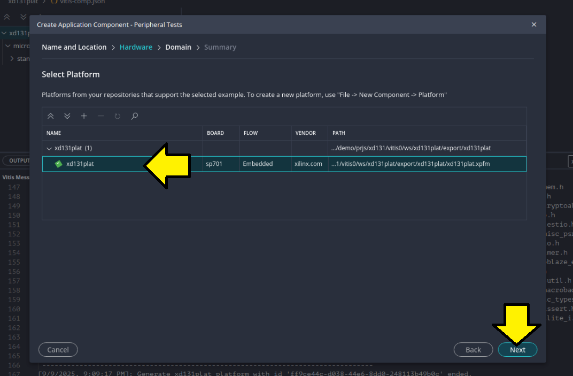Screen dimensions: 573x376
Task: Click the Back button
Action: (x=473, y=350)
